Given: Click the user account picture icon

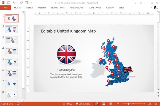Looking at the screenshot, I should pos(155,7).
